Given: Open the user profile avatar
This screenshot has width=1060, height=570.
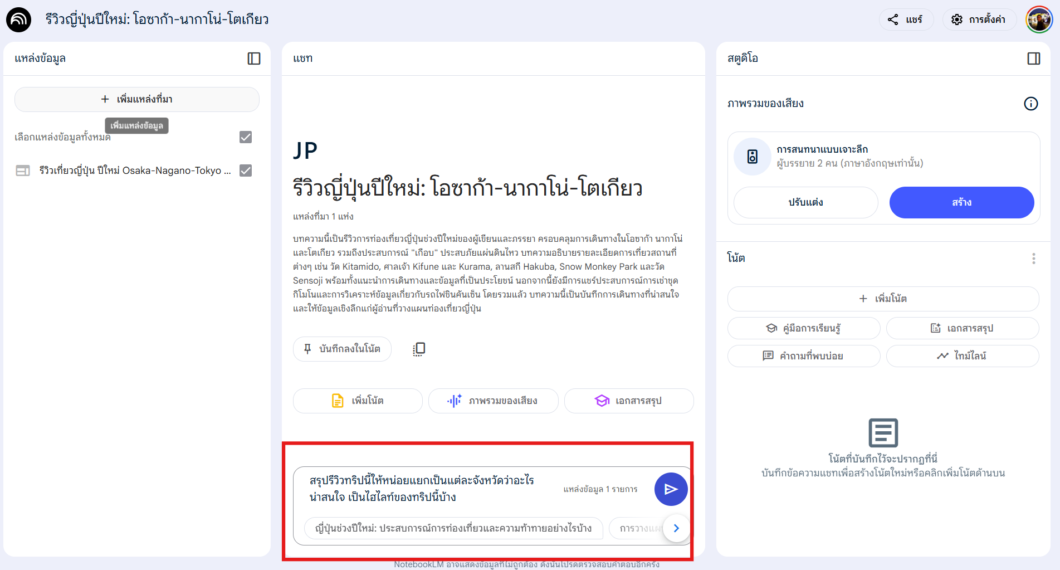Looking at the screenshot, I should coord(1039,20).
